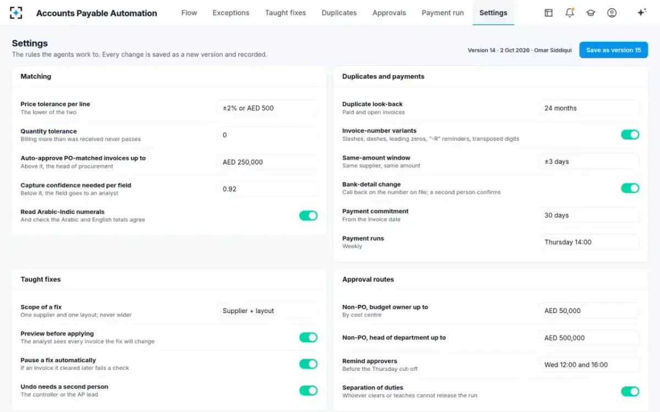Image resolution: width=660 pixels, height=412 pixels.
Task: Save settings as version 15
Action: point(613,50)
